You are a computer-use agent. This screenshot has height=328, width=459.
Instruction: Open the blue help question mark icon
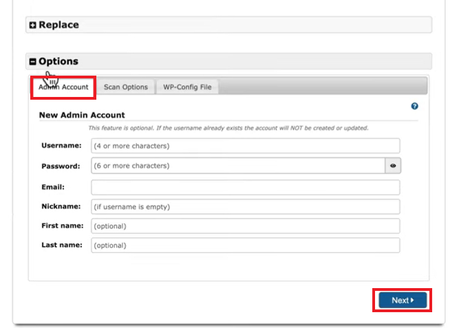click(414, 107)
